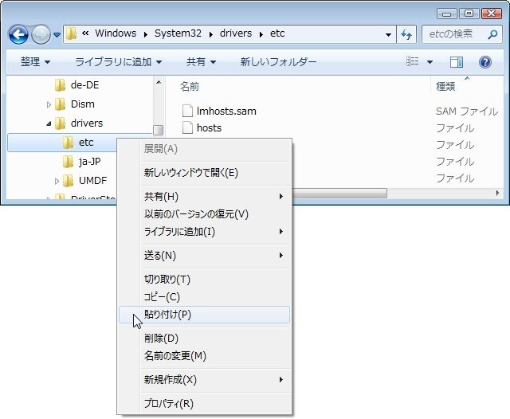Click the folder icon in address bar

click(71, 33)
